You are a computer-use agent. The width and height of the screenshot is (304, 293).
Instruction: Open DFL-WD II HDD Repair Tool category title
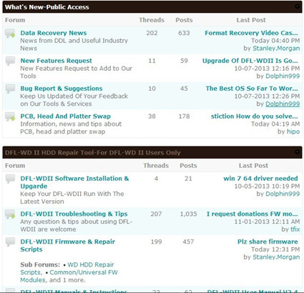click(x=93, y=153)
